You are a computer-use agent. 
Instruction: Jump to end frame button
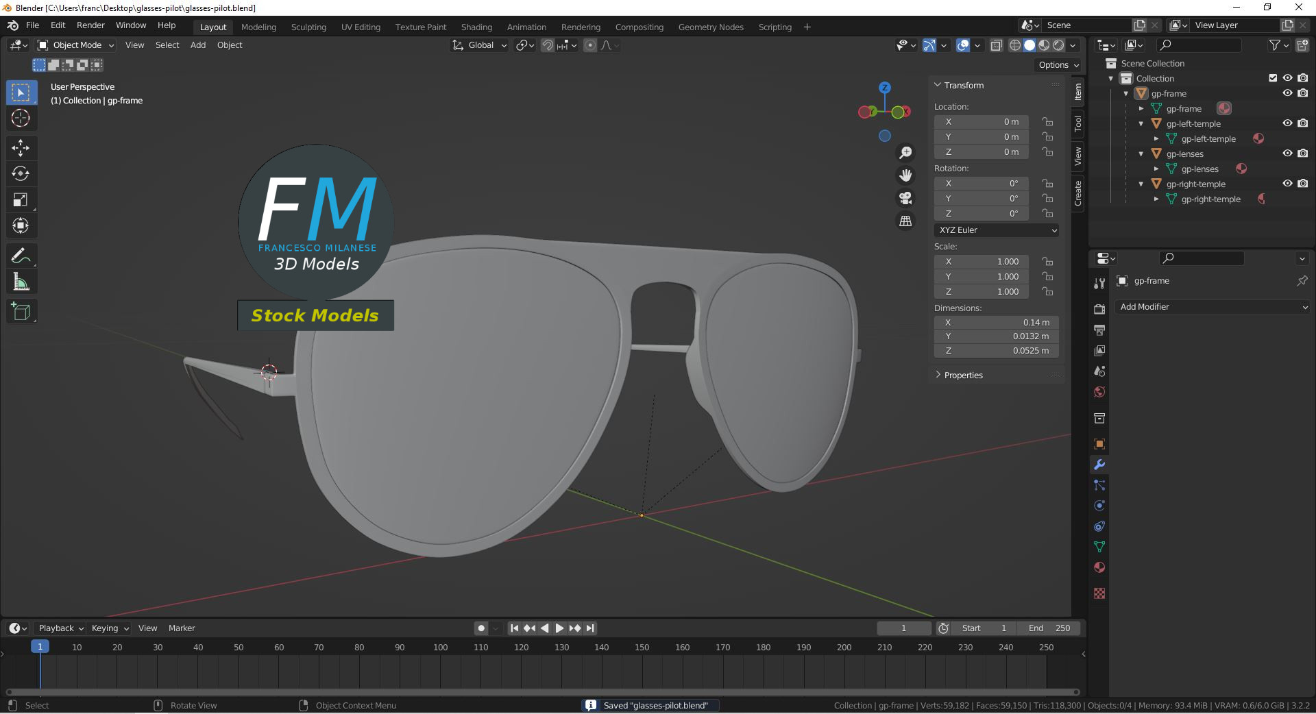pos(590,628)
